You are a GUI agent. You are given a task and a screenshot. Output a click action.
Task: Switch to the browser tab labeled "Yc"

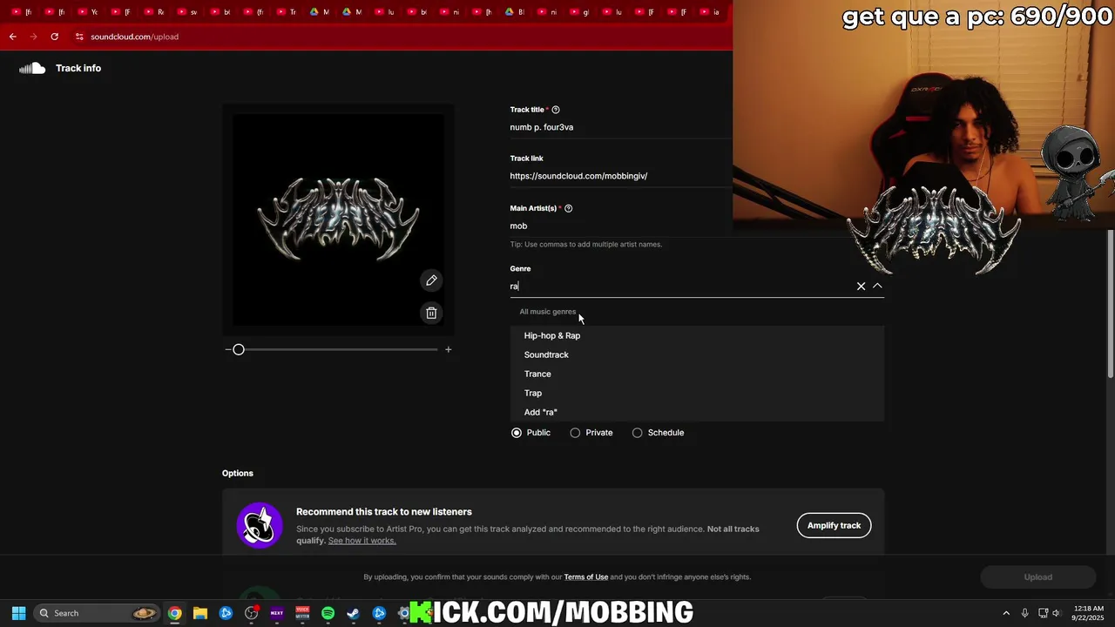(x=89, y=12)
